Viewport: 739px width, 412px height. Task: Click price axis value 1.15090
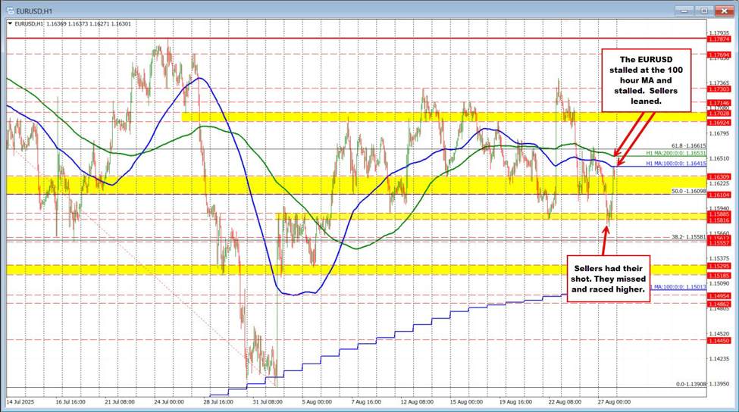[719, 283]
